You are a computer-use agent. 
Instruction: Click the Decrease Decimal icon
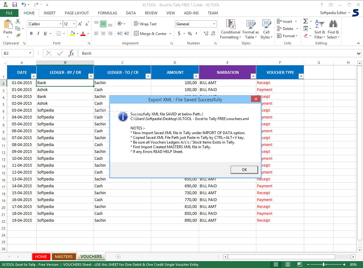coord(213,33)
